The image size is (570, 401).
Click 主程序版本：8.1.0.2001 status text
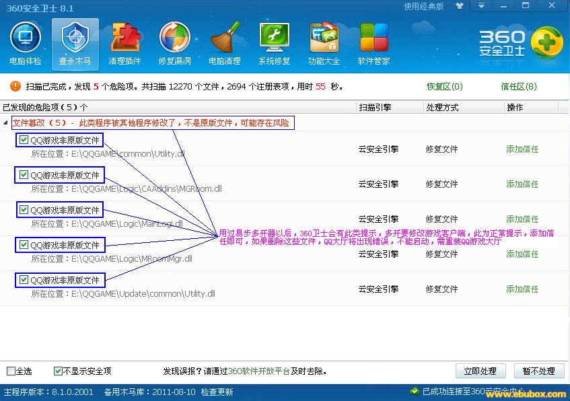(x=48, y=392)
